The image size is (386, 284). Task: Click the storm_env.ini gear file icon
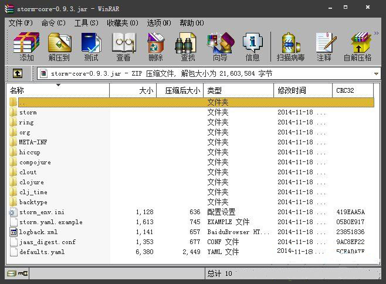[x=13, y=212]
